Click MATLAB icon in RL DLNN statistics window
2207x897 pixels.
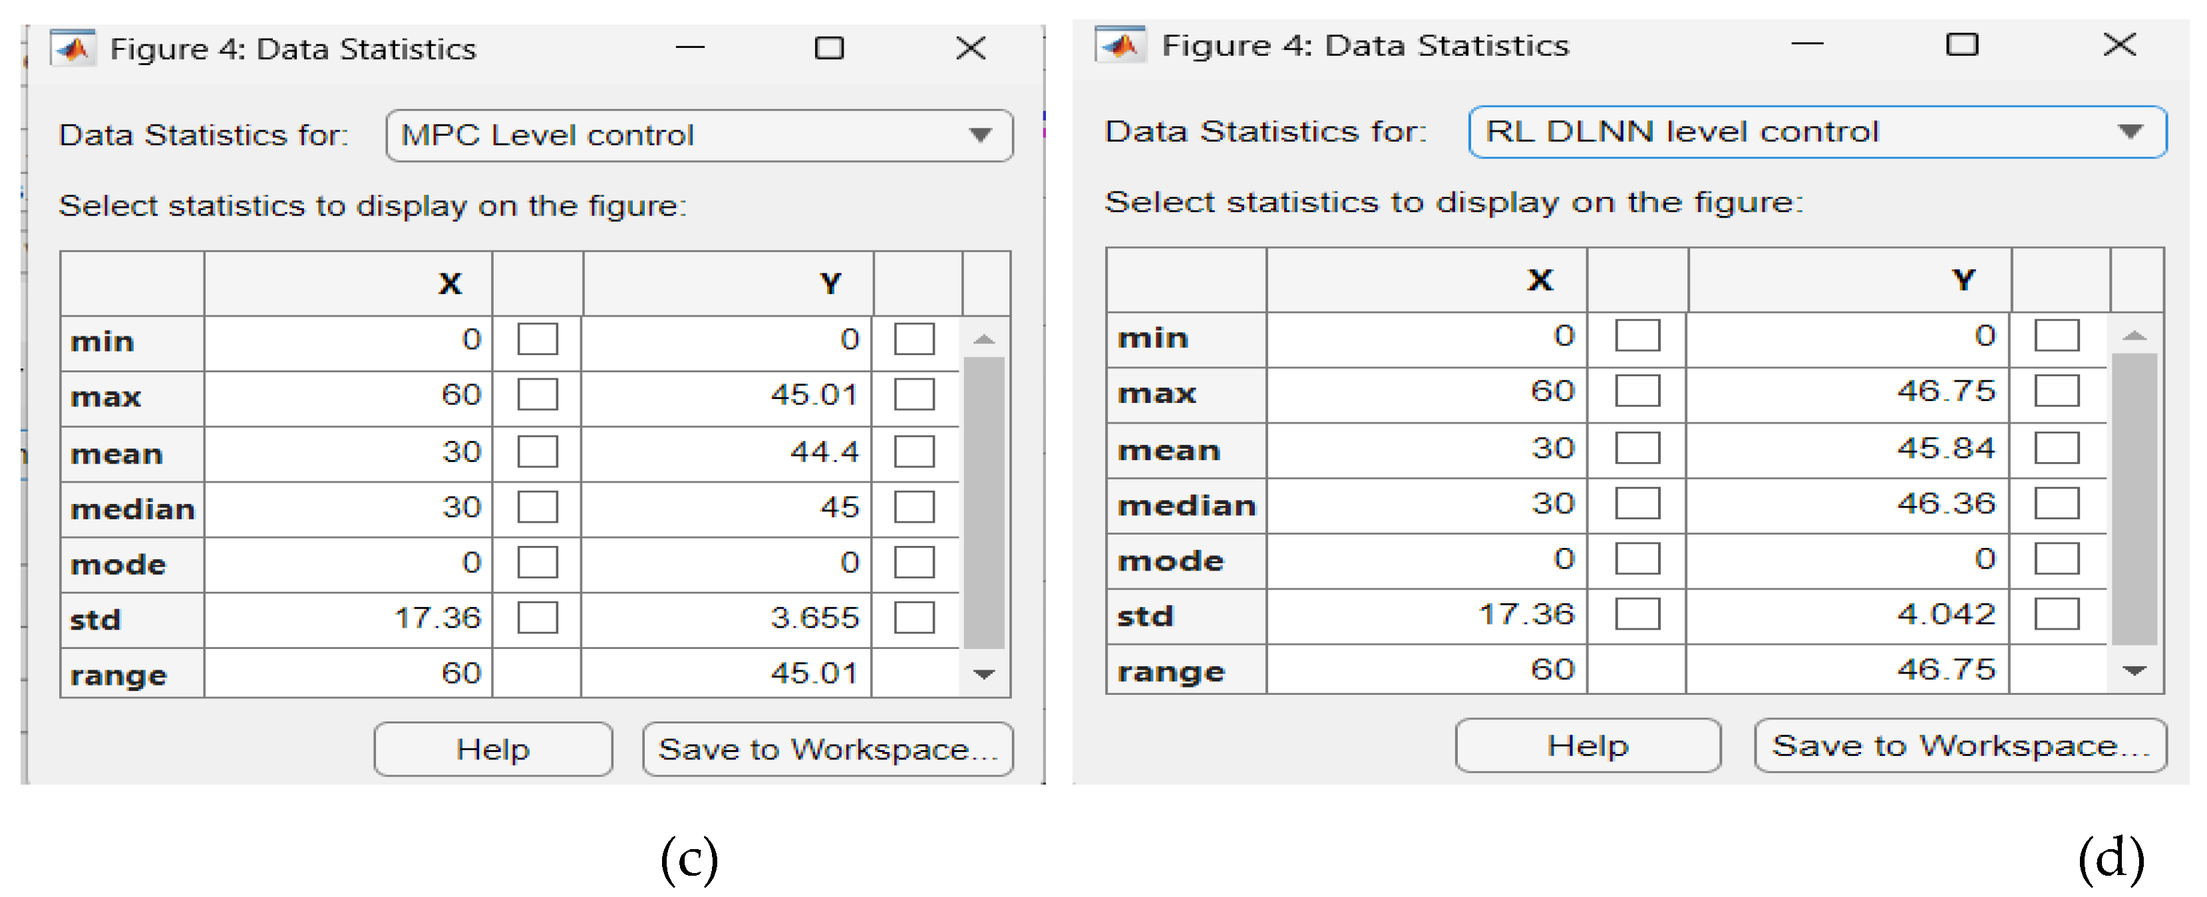tap(1120, 45)
